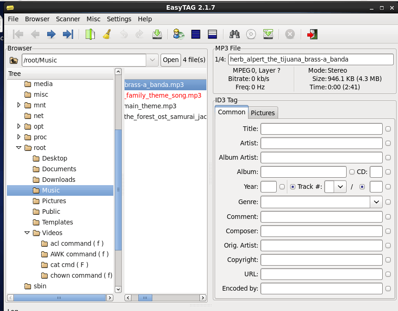Select the main_theme.mp3 file
Viewport: 398px width, 311px height.
[165, 106]
